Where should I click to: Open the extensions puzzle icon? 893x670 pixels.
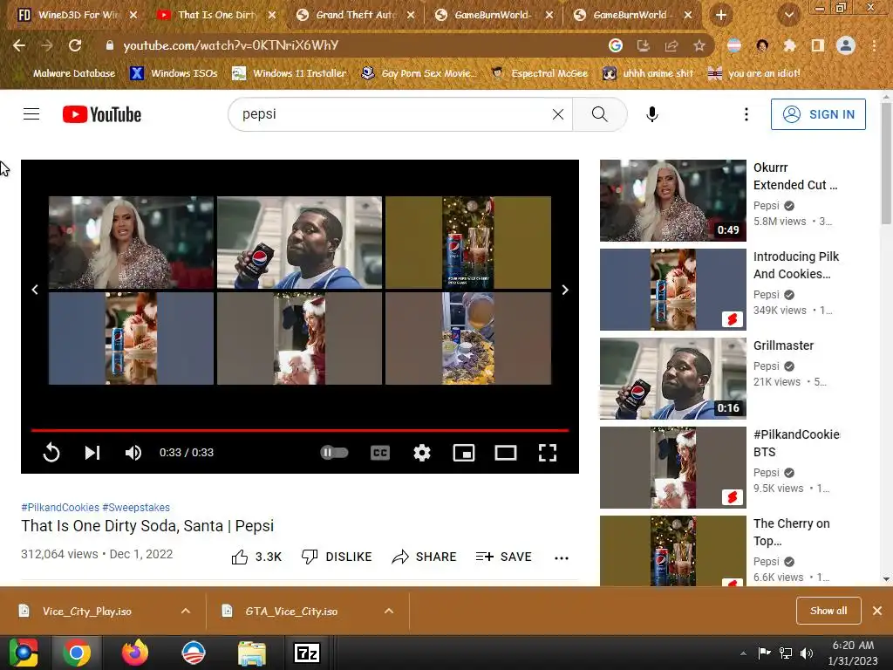(x=789, y=45)
